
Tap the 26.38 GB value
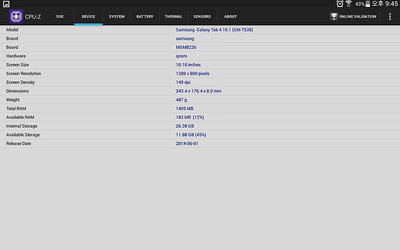pyautogui.click(x=185, y=126)
